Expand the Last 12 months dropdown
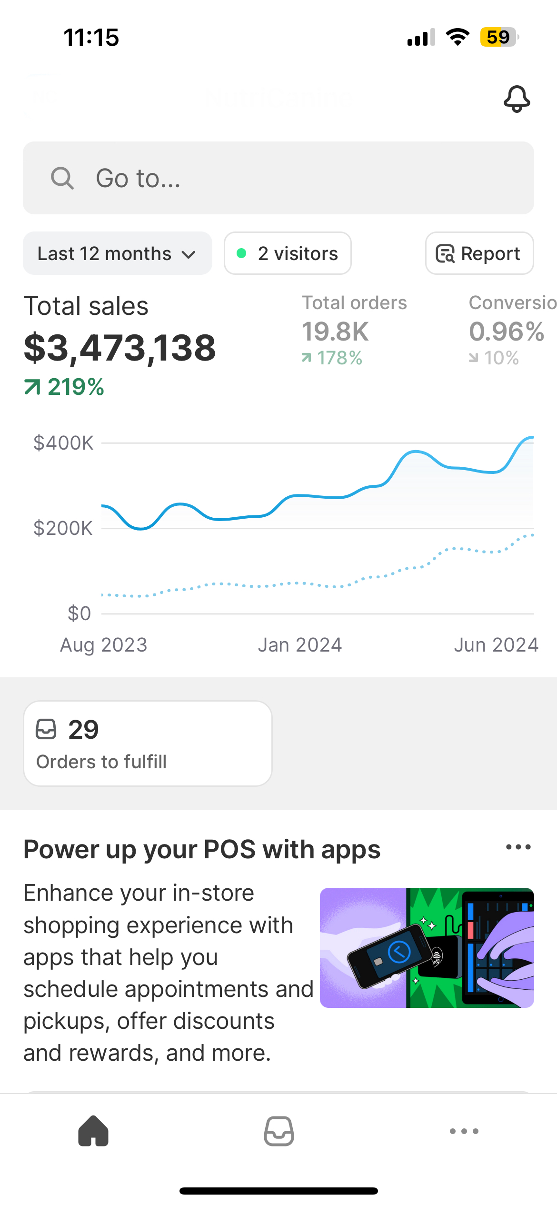This screenshot has width=557, height=1206. pyautogui.click(x=117, y=253)
